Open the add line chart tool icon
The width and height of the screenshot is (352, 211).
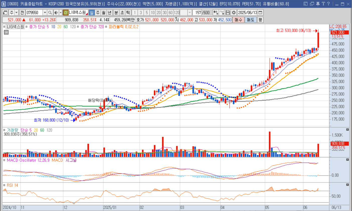click(222, 13)
